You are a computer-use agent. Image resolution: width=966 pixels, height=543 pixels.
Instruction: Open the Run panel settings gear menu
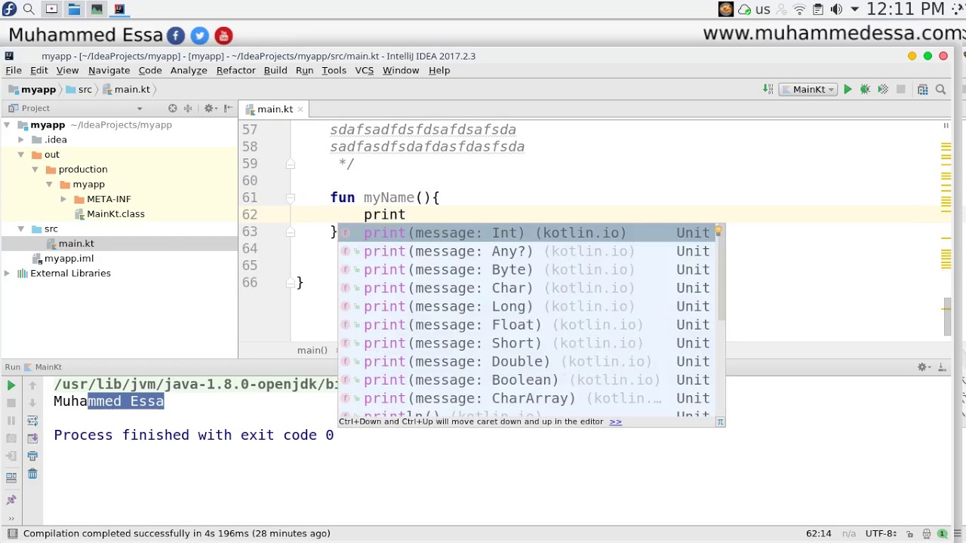(x=922, y=367)
